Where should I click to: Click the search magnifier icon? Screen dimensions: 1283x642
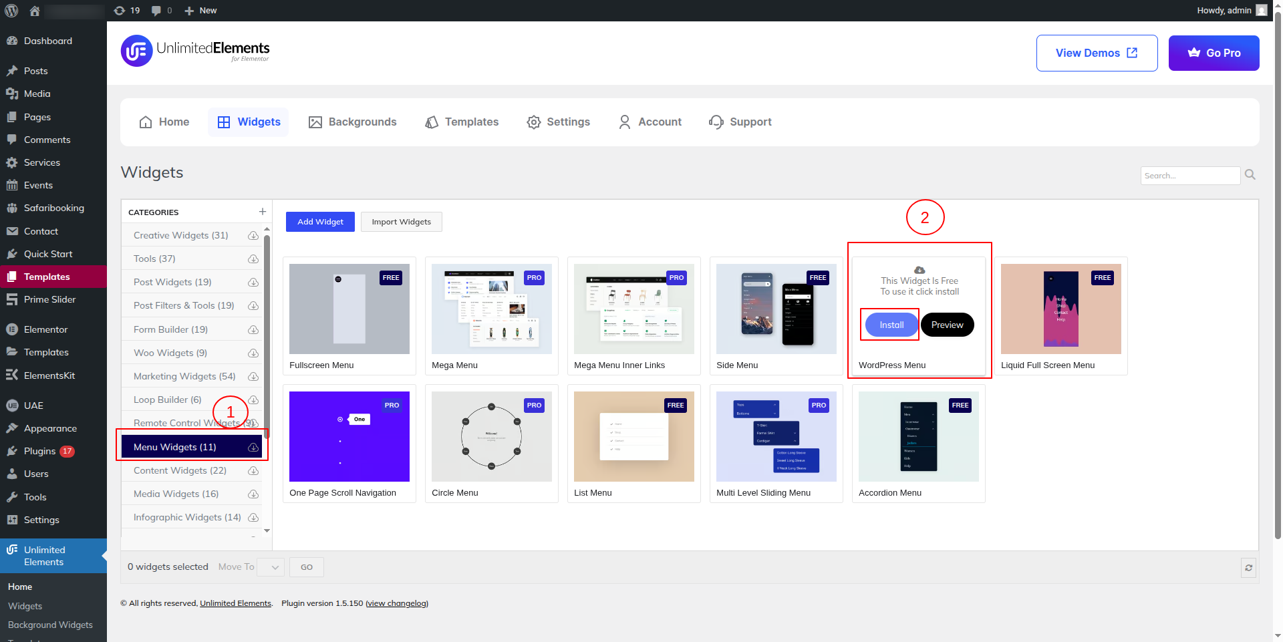(x=1250, y=175)
